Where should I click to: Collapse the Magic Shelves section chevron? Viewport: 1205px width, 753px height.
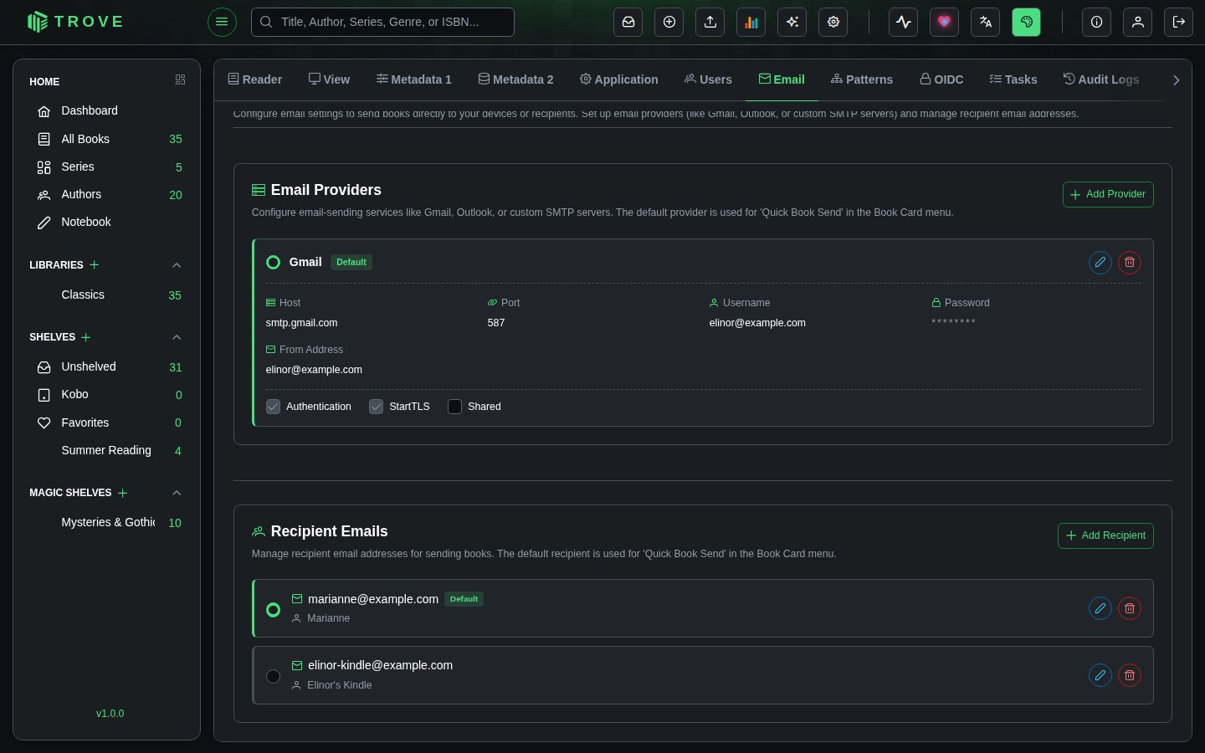(177, 493)
